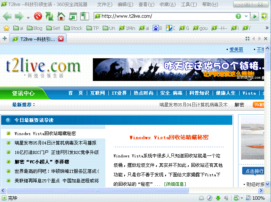Open article 16亿打造B2C门户

pyautogui.click(x=57, y=152)
